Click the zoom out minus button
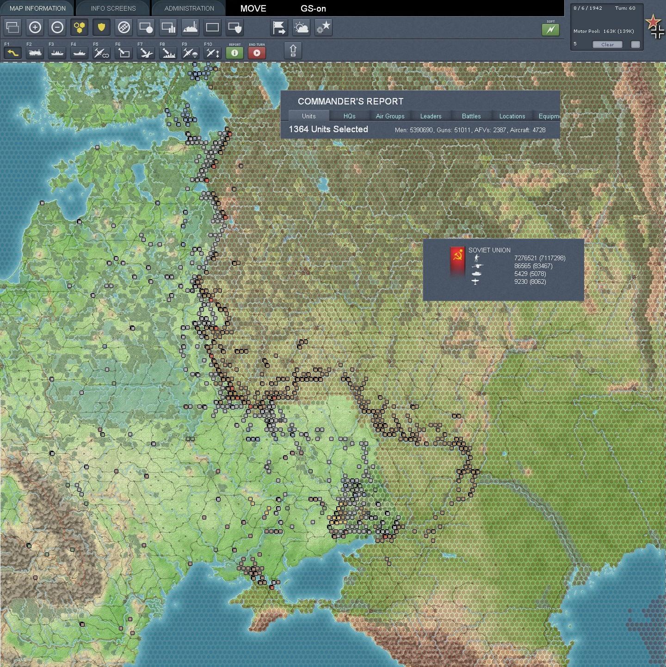Image resolution: width=666 pixels, height=667 pixels. [x=57, y=28]
